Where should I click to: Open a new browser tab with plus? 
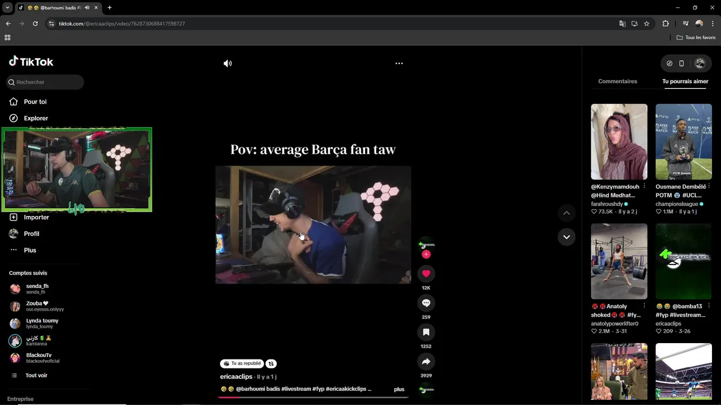coord(109,8)
